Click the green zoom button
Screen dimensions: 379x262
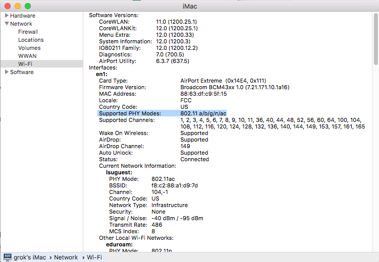click(x=28, y=6)
